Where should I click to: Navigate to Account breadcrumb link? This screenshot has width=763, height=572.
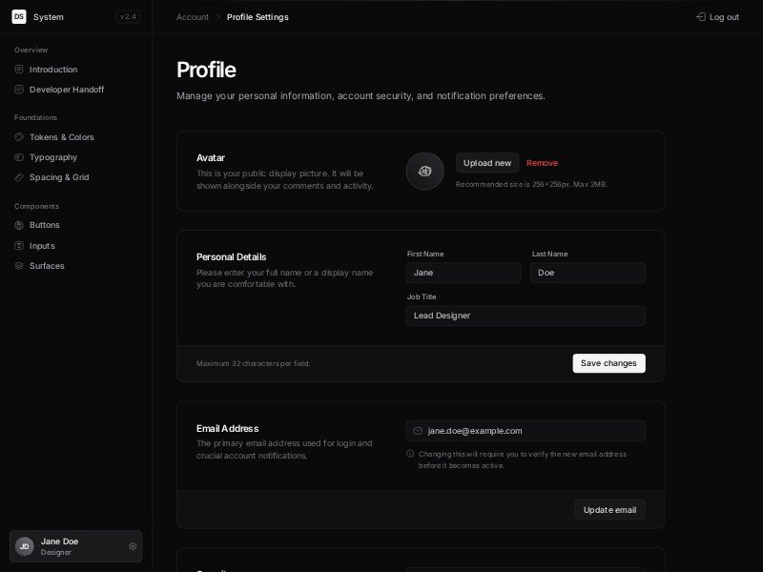coord(193,17)
